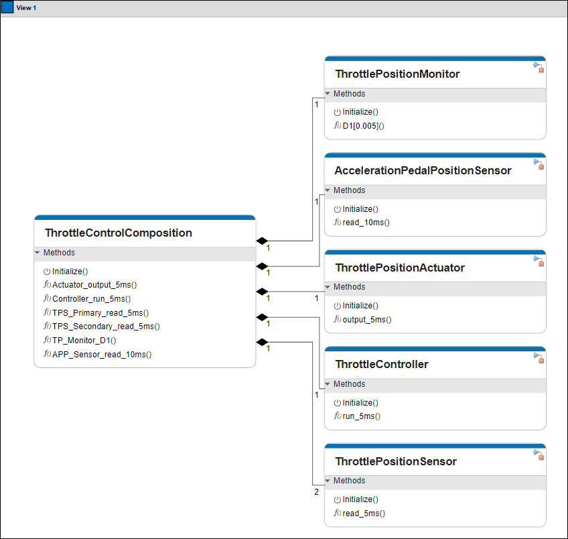
Task: Click the ThrottlePositionMonitor component icon
Action: pyautogui.click(x=538, y=66)
